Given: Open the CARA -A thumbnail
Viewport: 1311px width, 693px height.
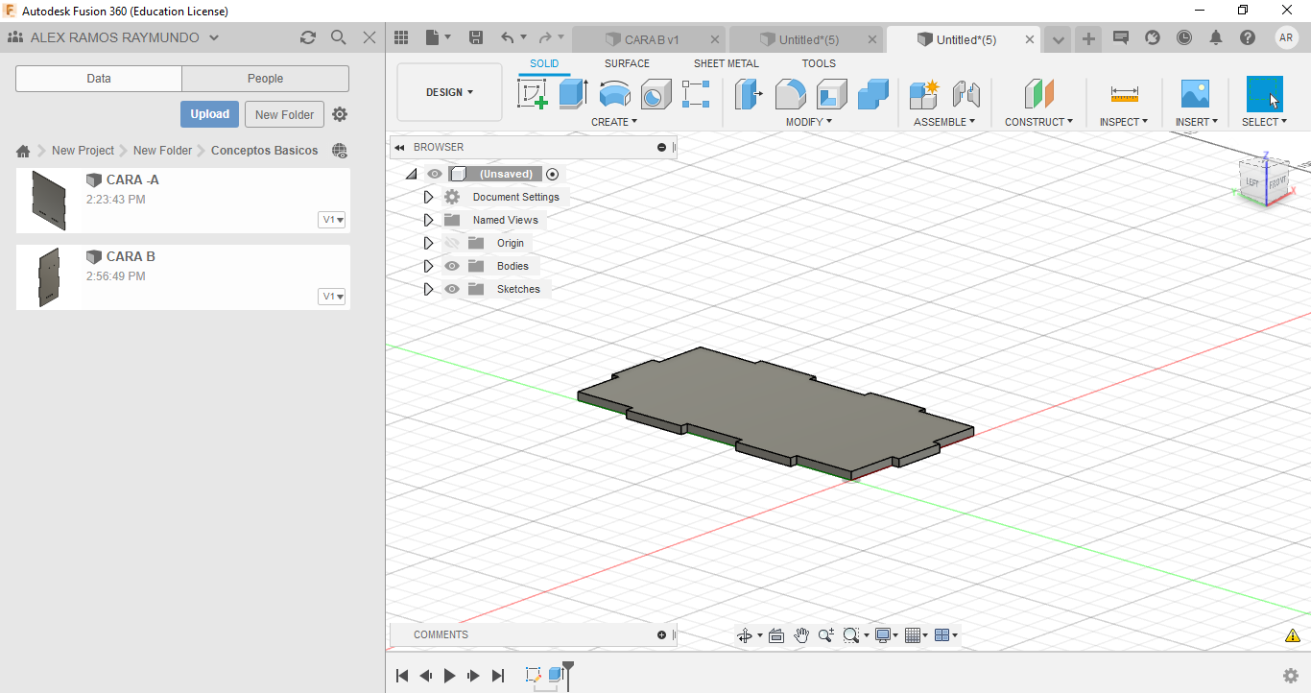Looking at the screenshot, I should [49, 200].
